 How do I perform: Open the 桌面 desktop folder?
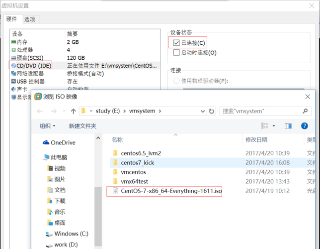pyautogui.click(x=56, y=223)
